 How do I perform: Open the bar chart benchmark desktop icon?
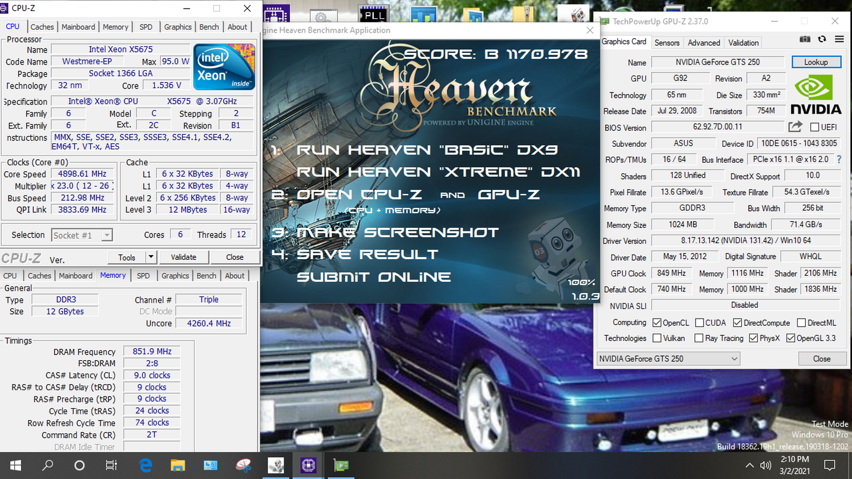click(424, 15)
